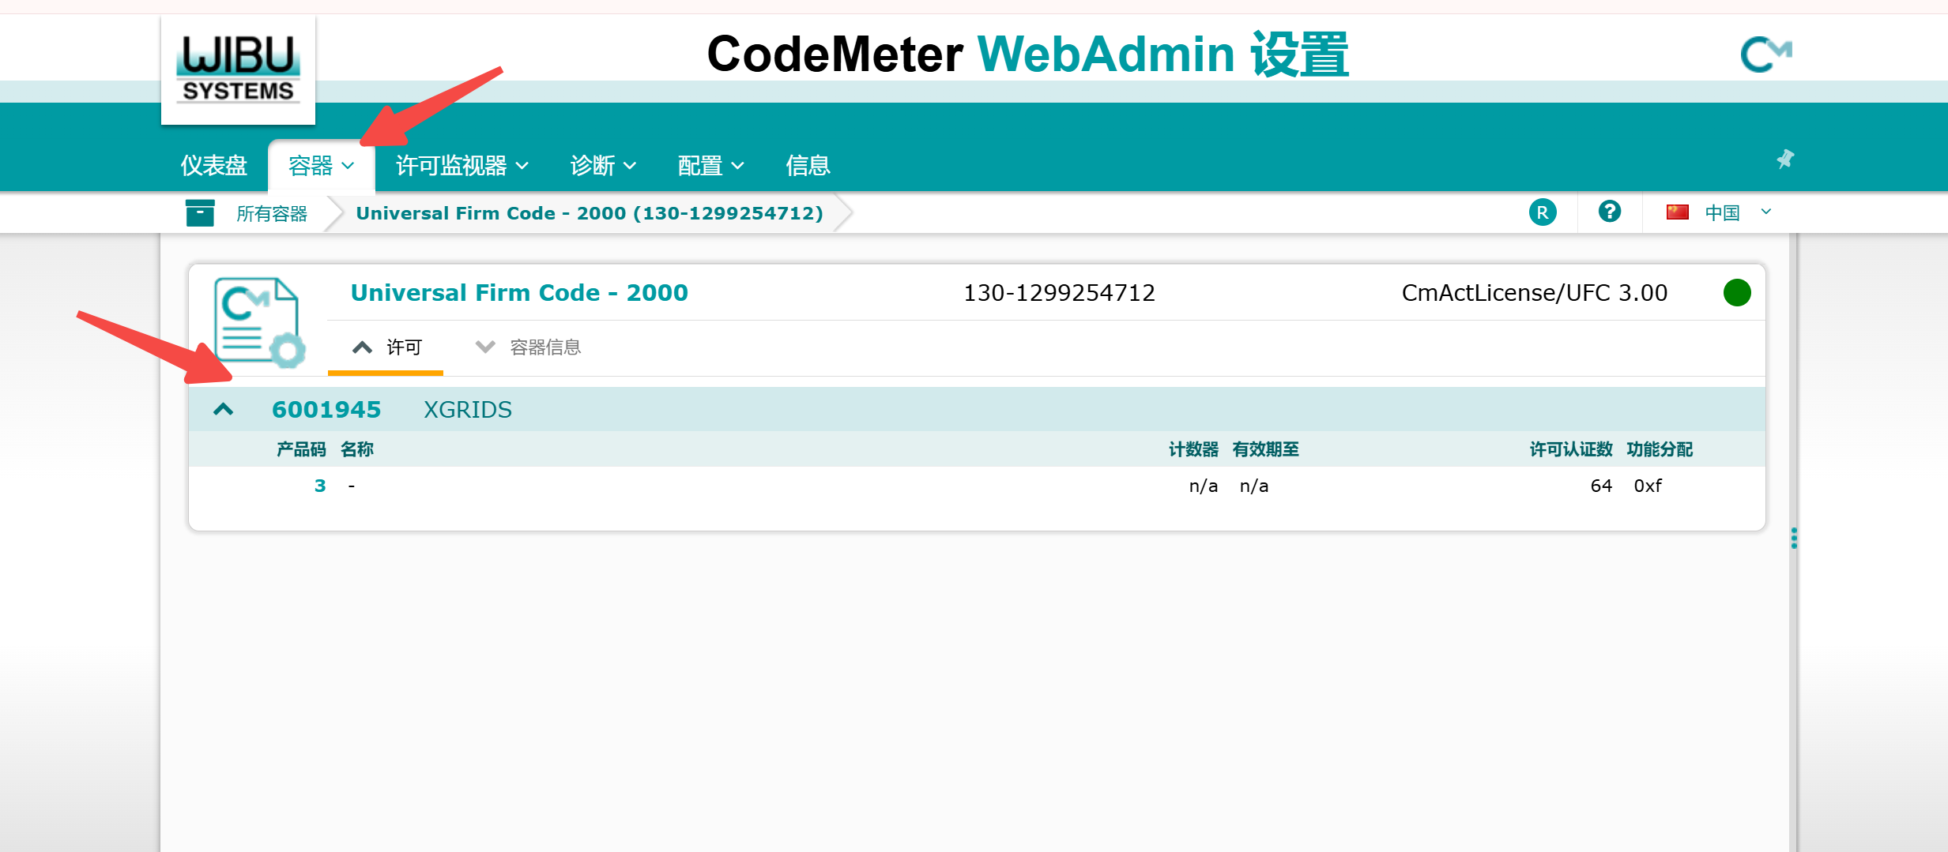Viewport: 1948px width, 852px height.
Task: Click the 计数器 column header
Action: pos(1193,449)
